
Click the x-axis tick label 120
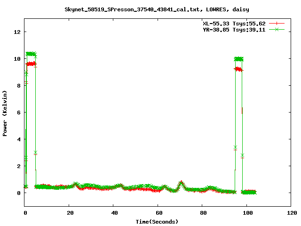point(292,213)
